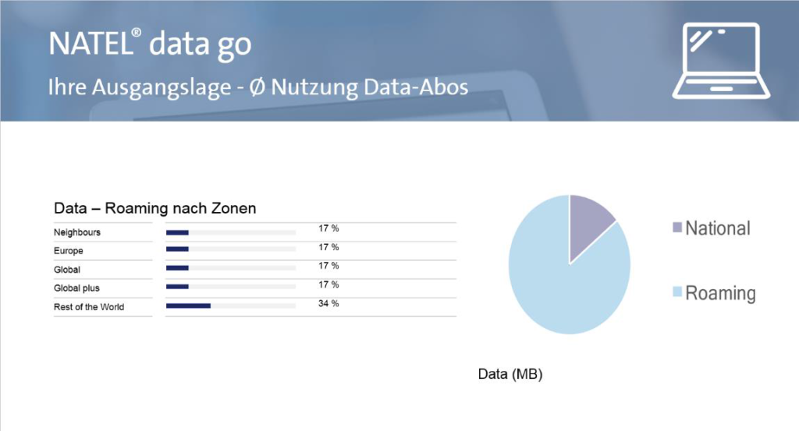Click the Neighbours progress bar
The width and height of the screenshot is (799, 431).
click(231, 232)
